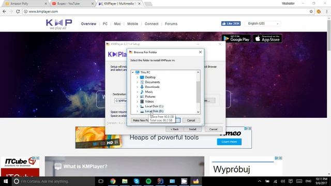
Task: Open the Overview page in KMP navigation
Action: pos(88,24)
